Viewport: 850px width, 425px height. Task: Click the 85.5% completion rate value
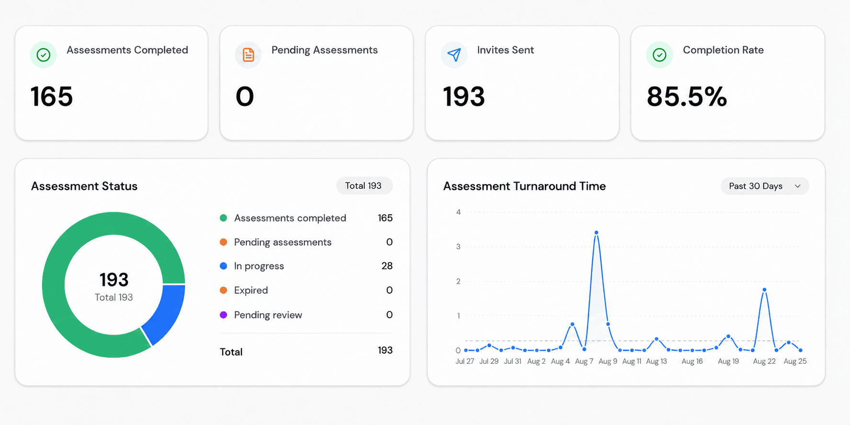(687, 96)
